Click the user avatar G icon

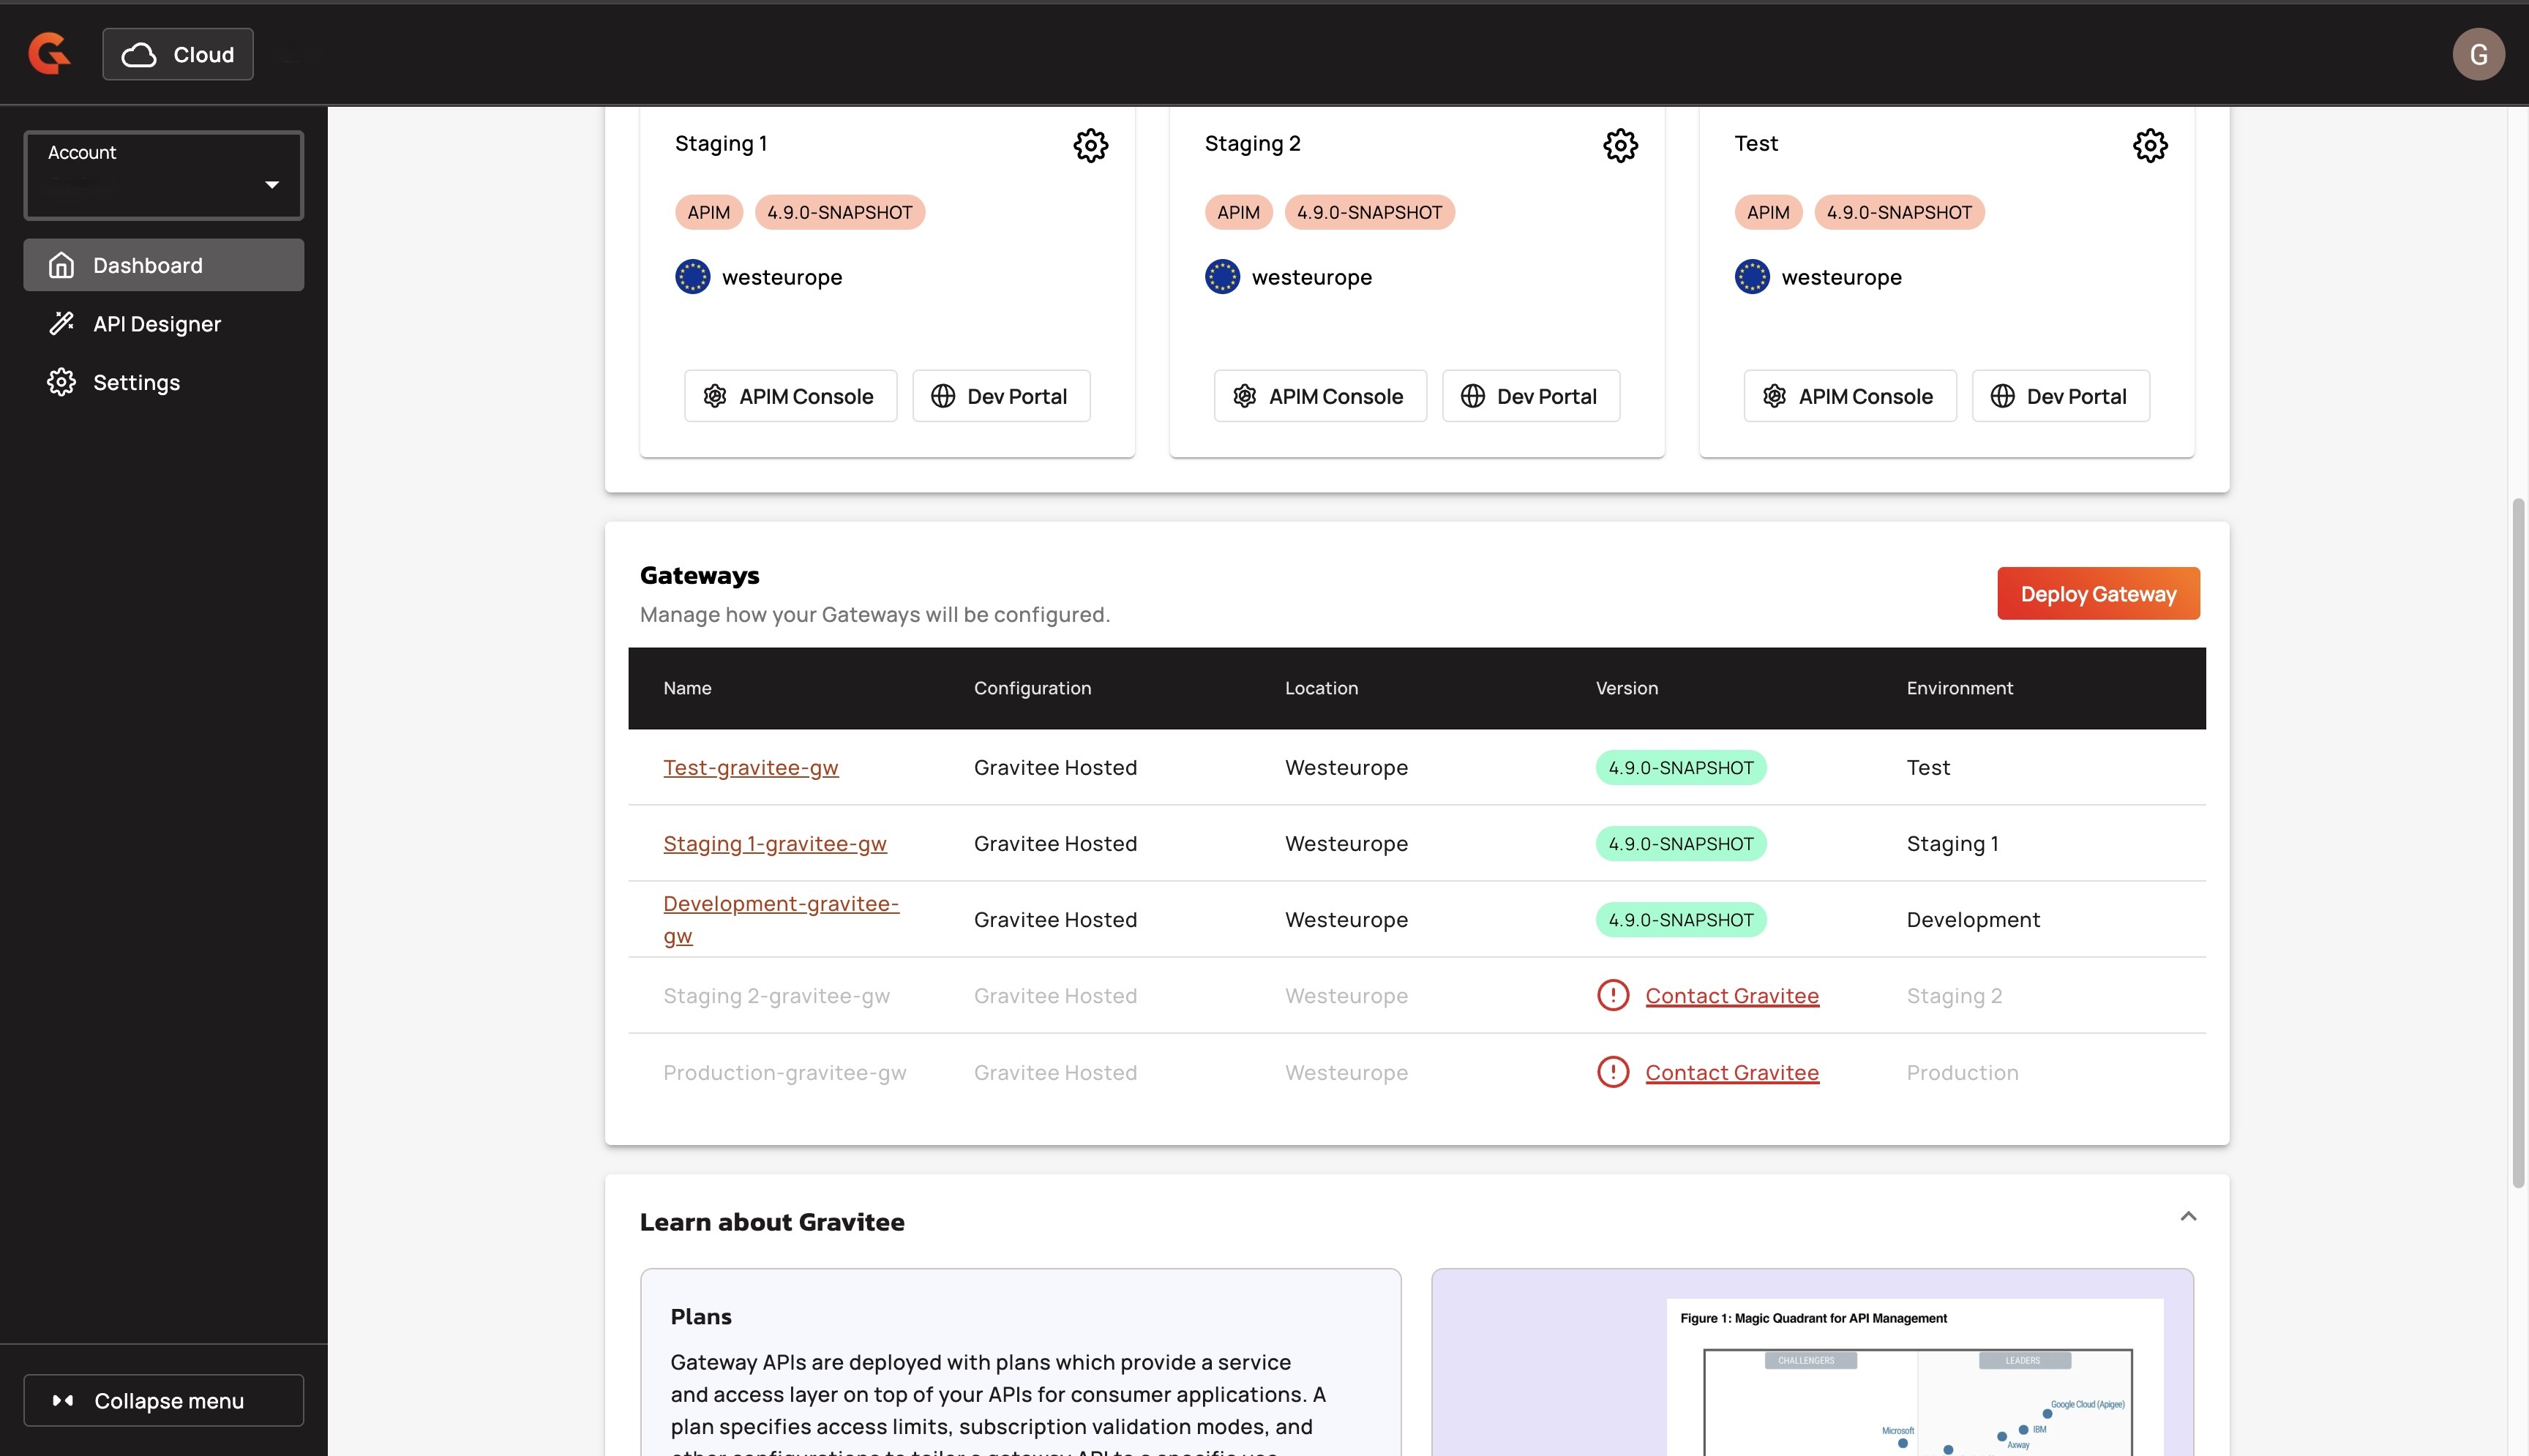click(x=2477, y=54)
